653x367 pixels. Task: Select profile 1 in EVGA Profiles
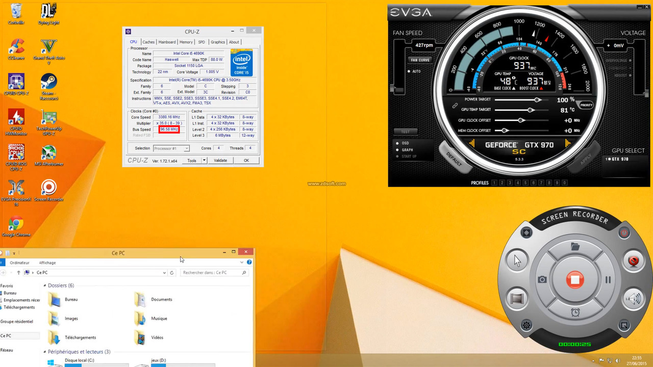[494, 182]
